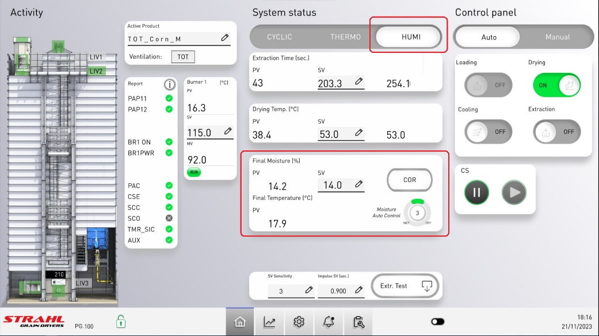Toggle the Drying switch off
599x336 pixels.
pos(556,85)
